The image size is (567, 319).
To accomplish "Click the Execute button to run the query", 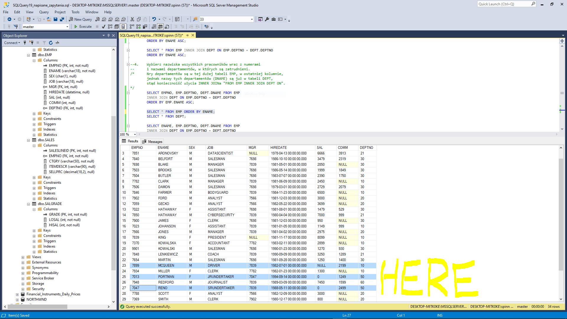I will coord(83,27).
